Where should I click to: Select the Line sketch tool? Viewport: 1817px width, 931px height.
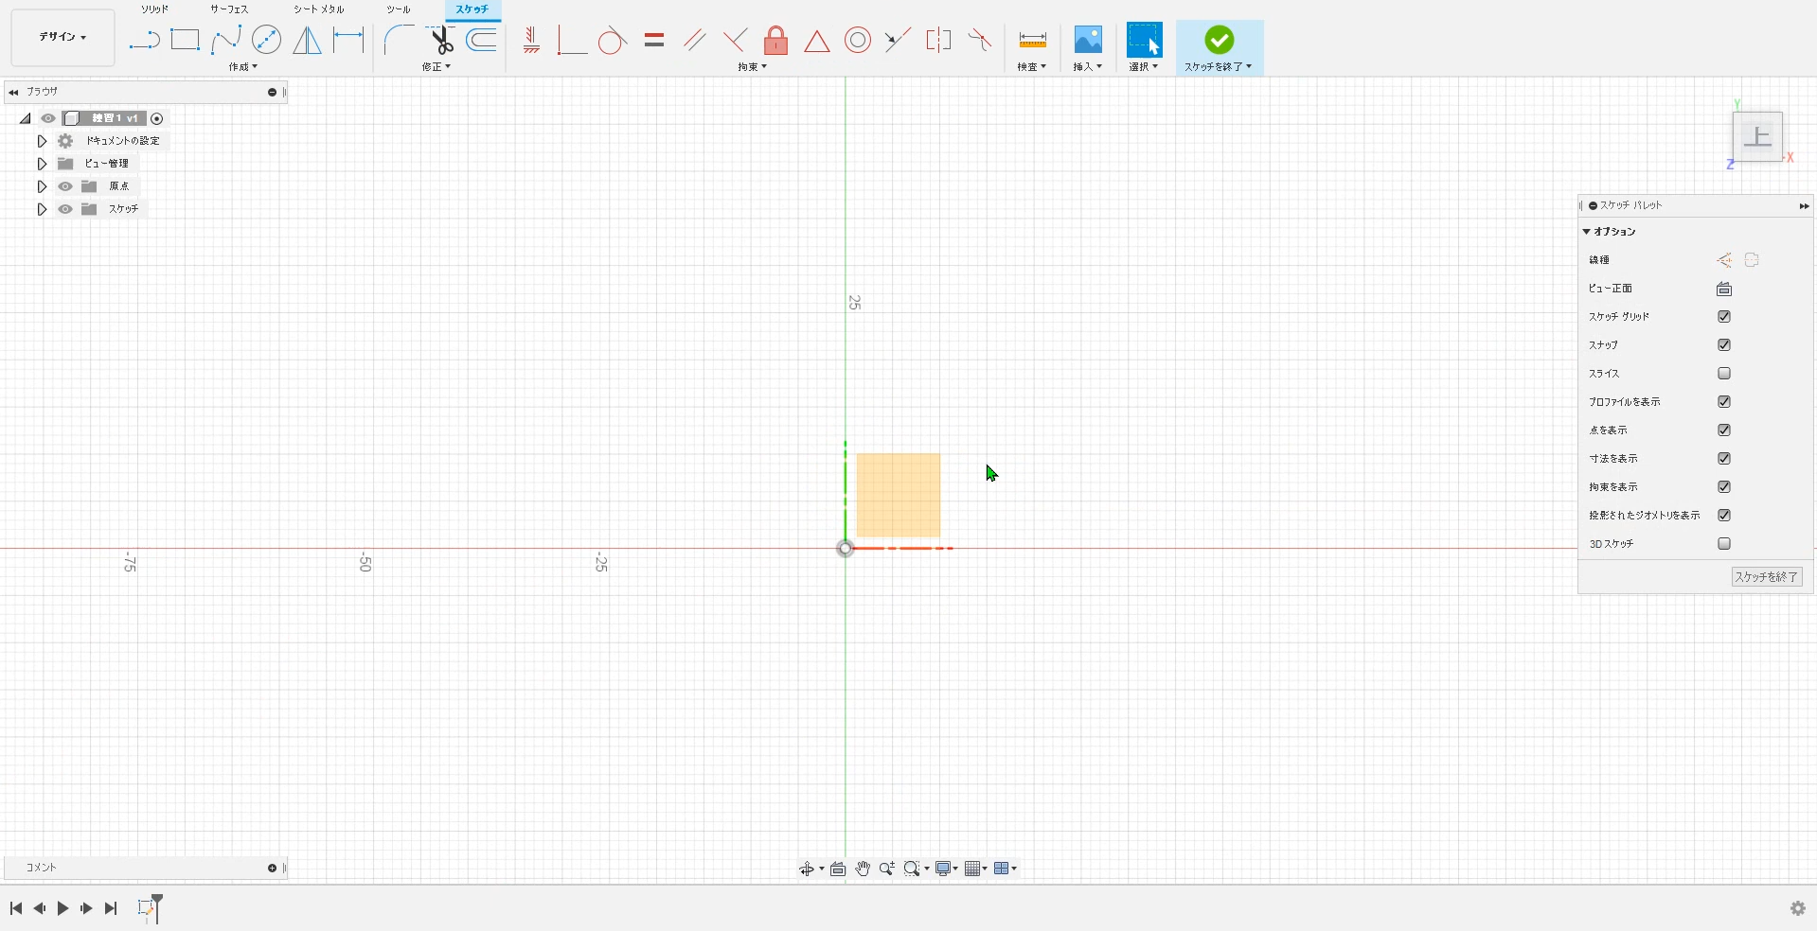pyautogui.click(x=144, y=40)
